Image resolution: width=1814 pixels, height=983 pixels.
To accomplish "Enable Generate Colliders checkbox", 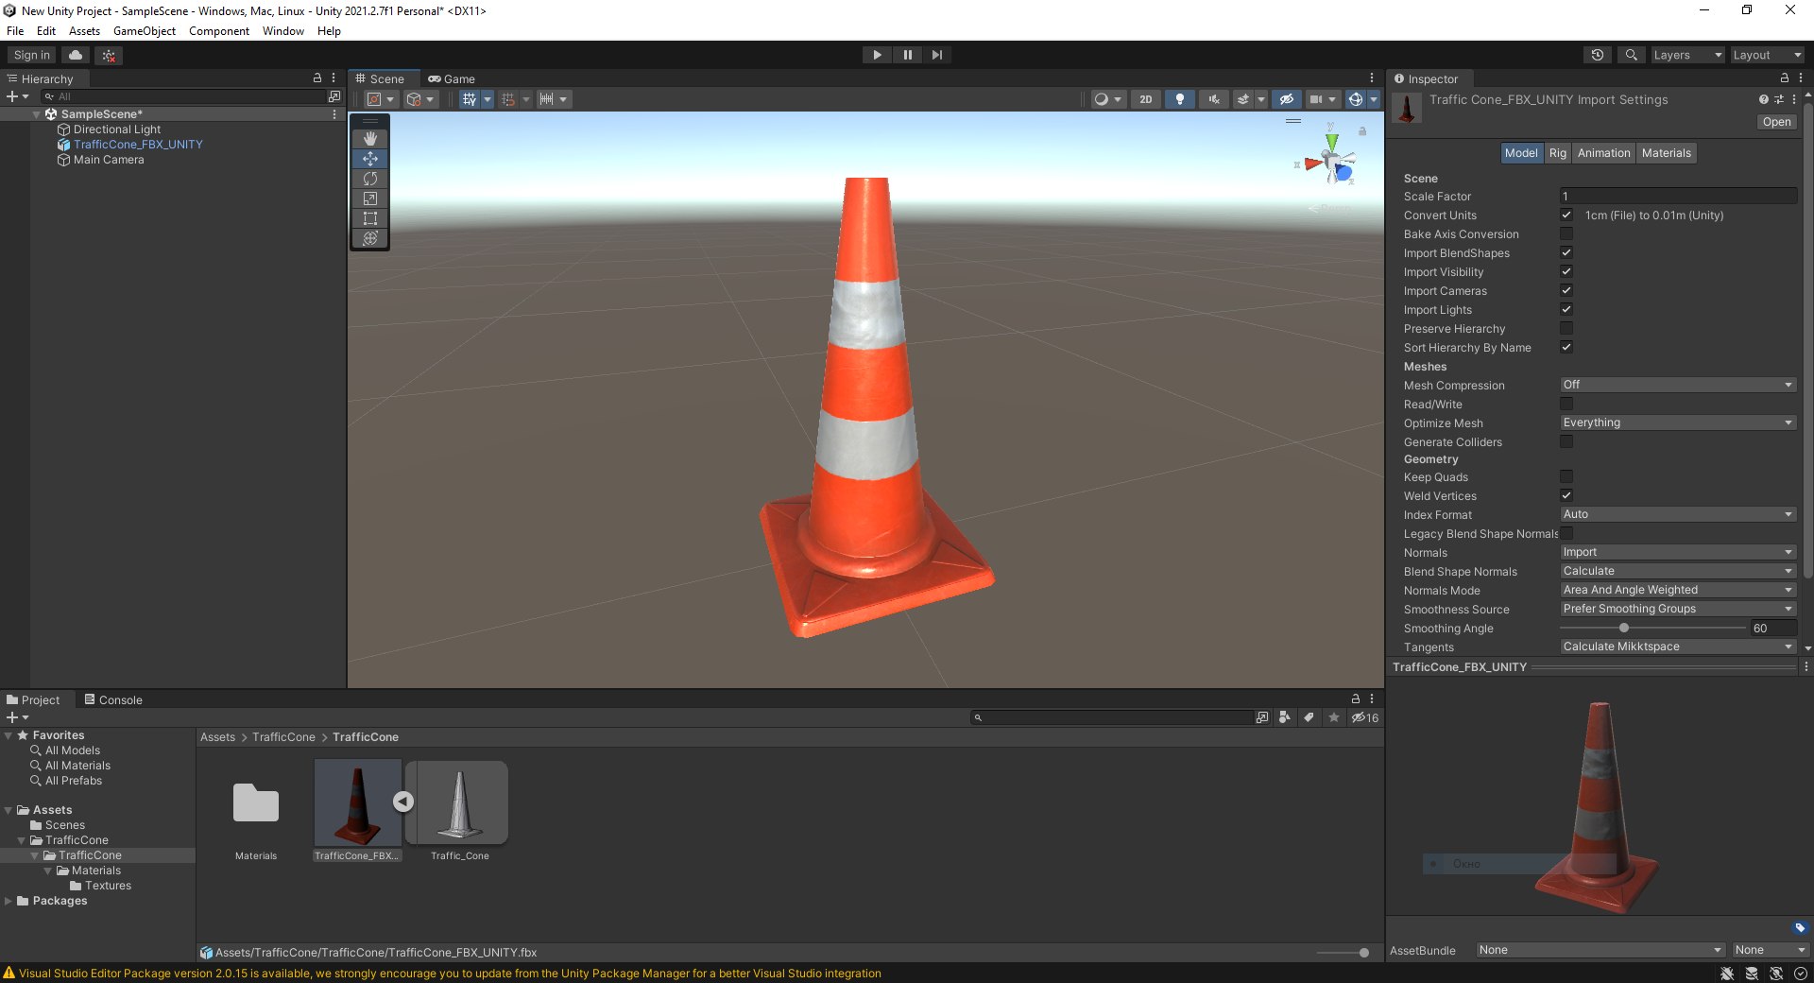I will 1566,441.
